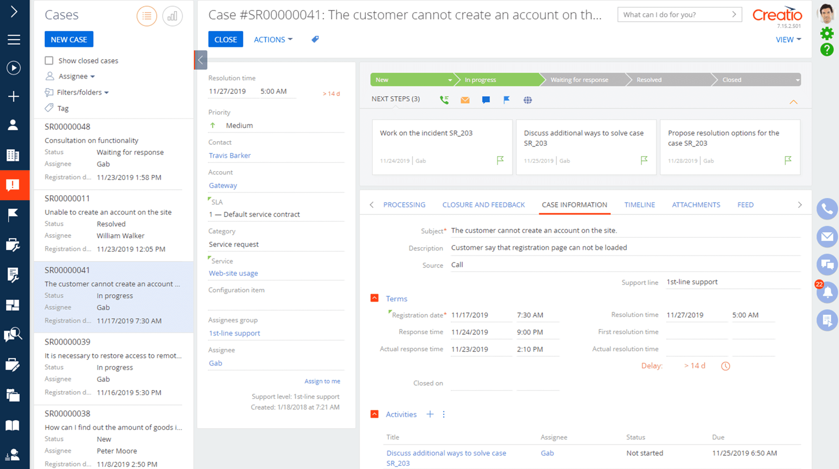This screenshot has width=839, height=469.
Task: Switch to the Timeline tab
Action: (x=639, y=205)
